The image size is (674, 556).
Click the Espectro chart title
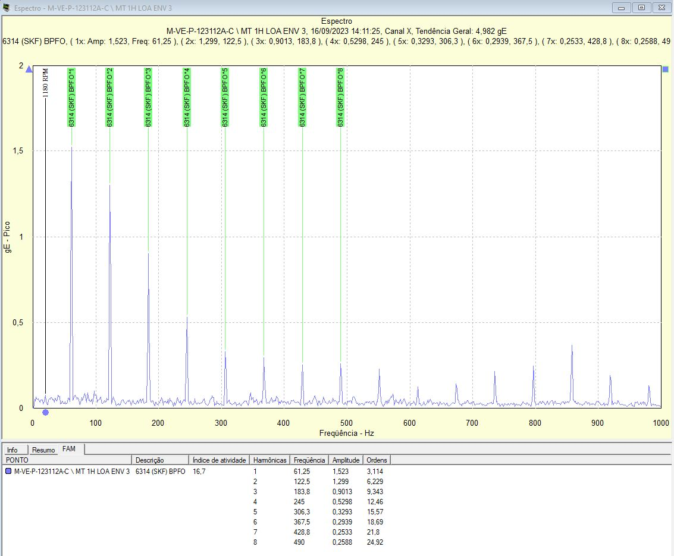point(337,21)
